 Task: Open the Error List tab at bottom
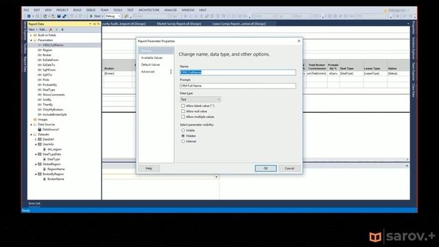tap(34, 203)
